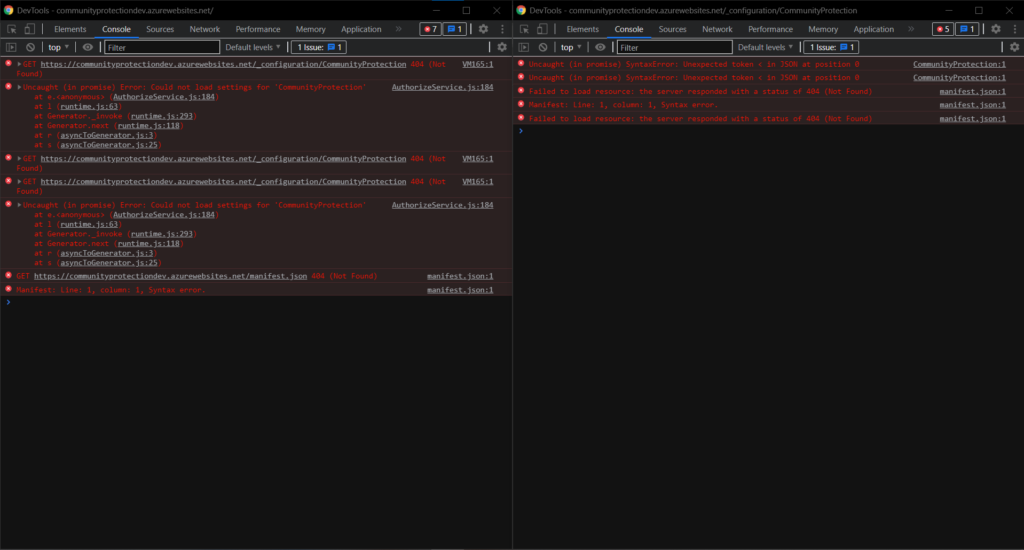Click the 5 errors counter in right DevTools

point(943,29)
